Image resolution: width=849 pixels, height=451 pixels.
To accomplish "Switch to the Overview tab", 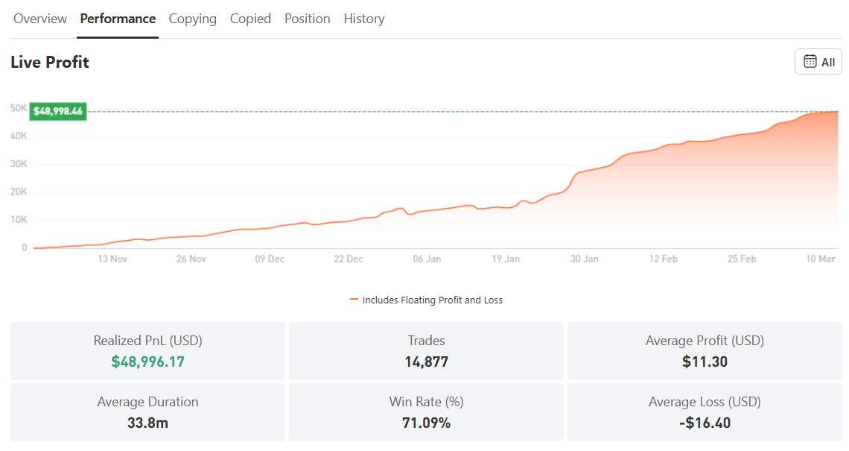I will (39, 19).
